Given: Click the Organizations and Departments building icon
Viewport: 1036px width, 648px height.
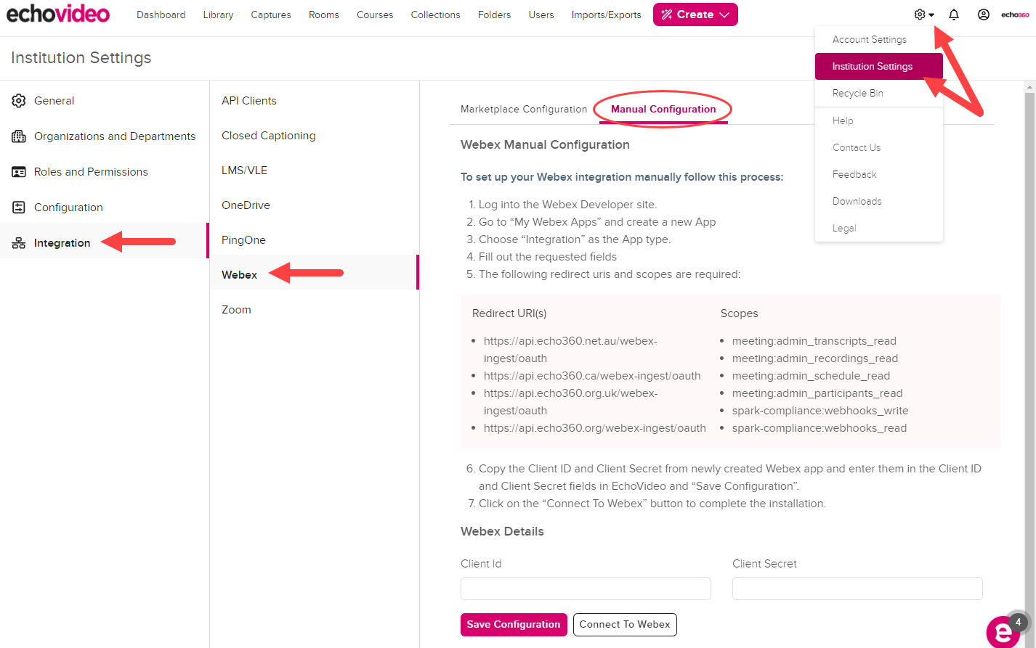Looking at the screenshot, I should (19, 136).
